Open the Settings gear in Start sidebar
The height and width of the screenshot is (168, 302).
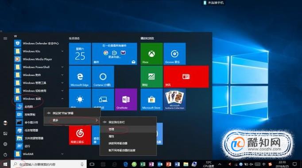click(x=5, y=144)
